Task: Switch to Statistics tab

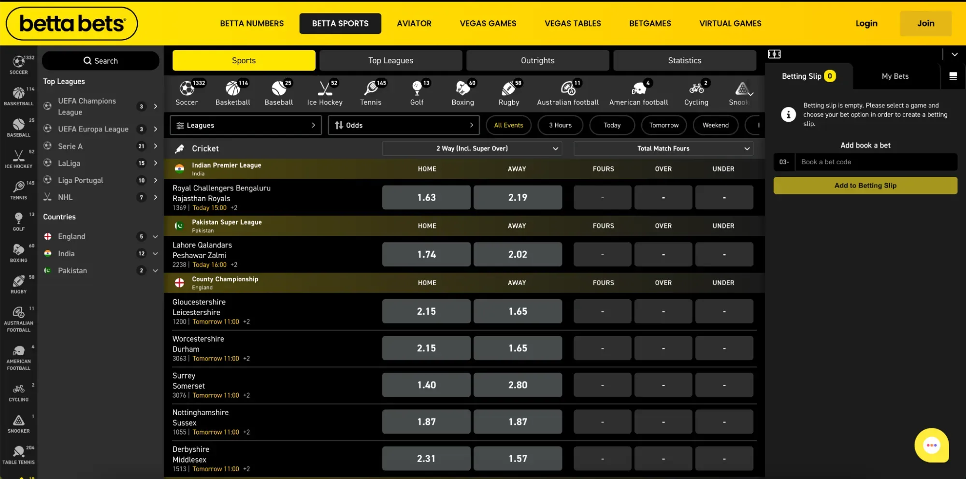Action: point(685,60)
